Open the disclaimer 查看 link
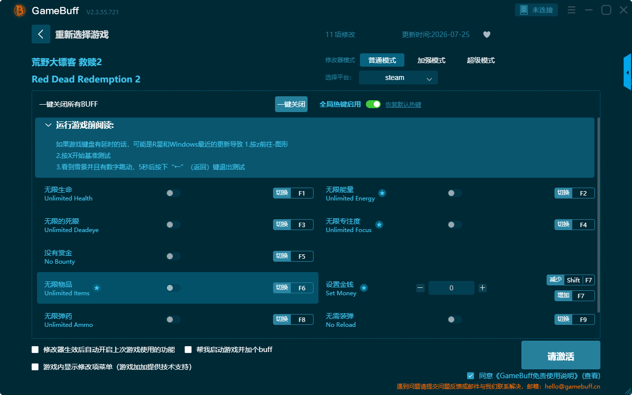 (x=591, y=376)
